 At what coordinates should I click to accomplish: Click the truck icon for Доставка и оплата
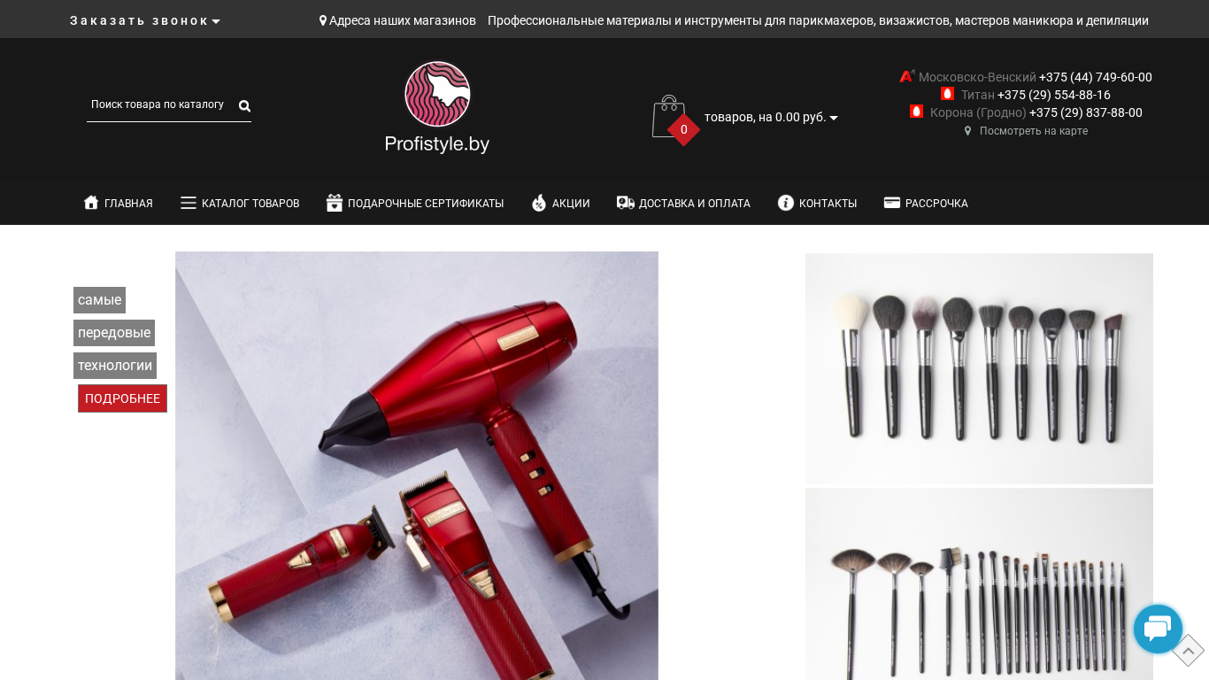[x=626, y=203]
